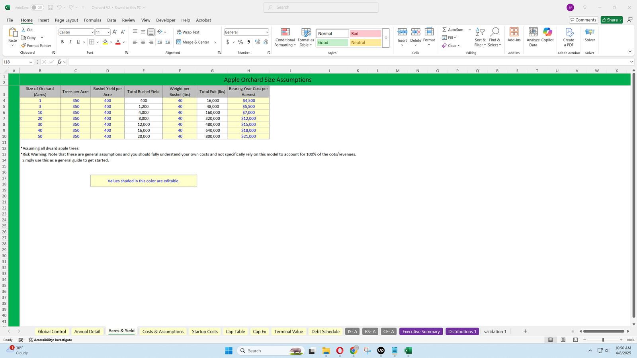Click Create a PDF Acrobat icon
Screen dimensions: 637x358
(x=569, y=33)
